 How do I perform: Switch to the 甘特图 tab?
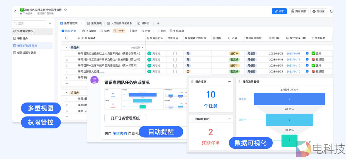(x=144, y=23)
